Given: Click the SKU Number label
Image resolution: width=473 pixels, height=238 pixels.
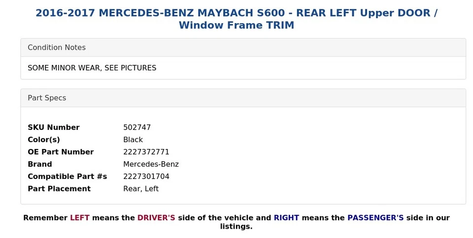Looking at the screenshot, I should coord(54,127).
